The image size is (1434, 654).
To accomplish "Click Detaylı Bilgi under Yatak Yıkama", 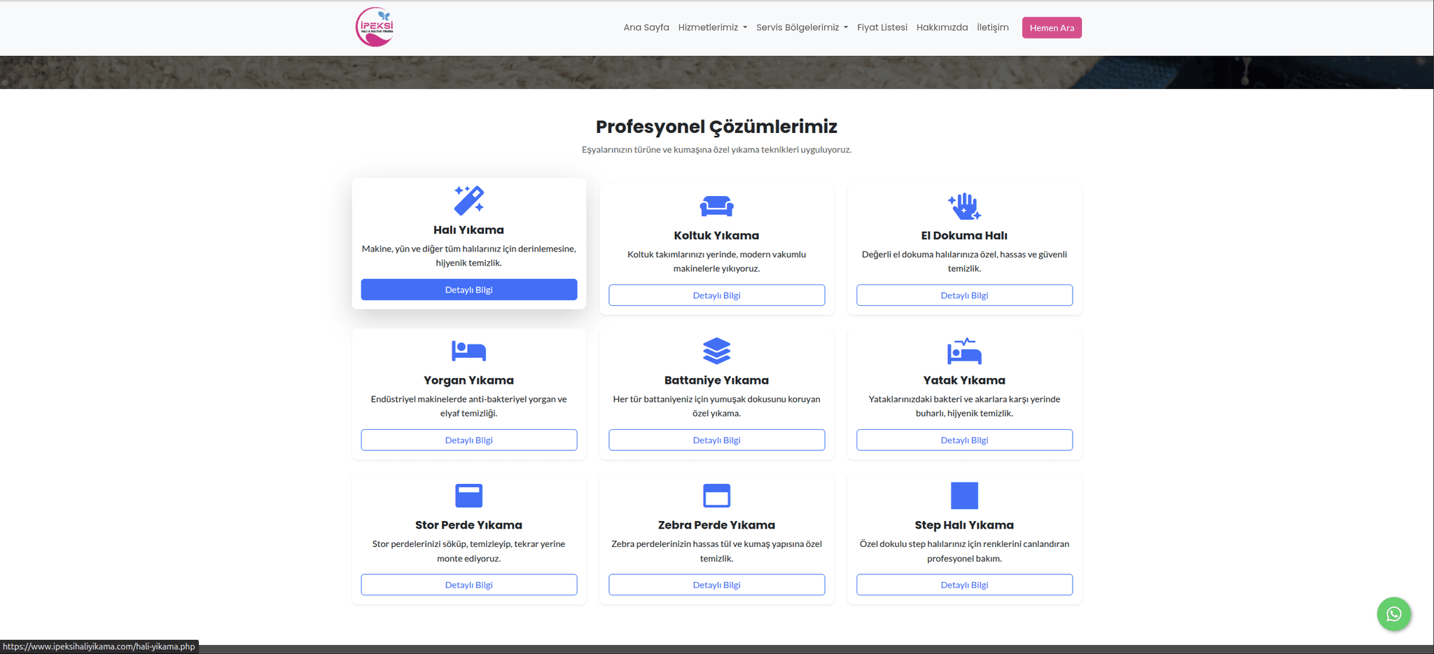I will [x=964, y=440].
